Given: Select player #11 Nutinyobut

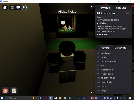Looking at the screenshot, I should 113,74.
